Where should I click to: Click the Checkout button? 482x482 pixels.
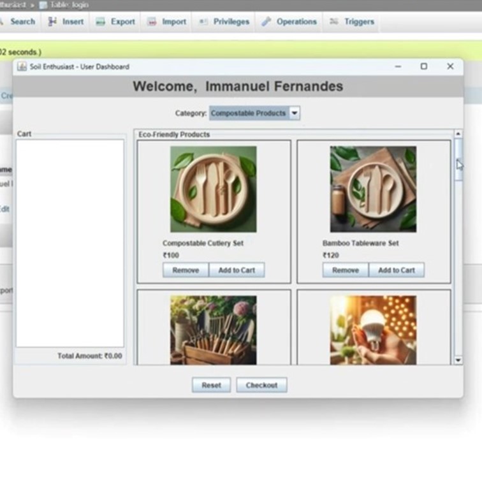click(261, 385)
